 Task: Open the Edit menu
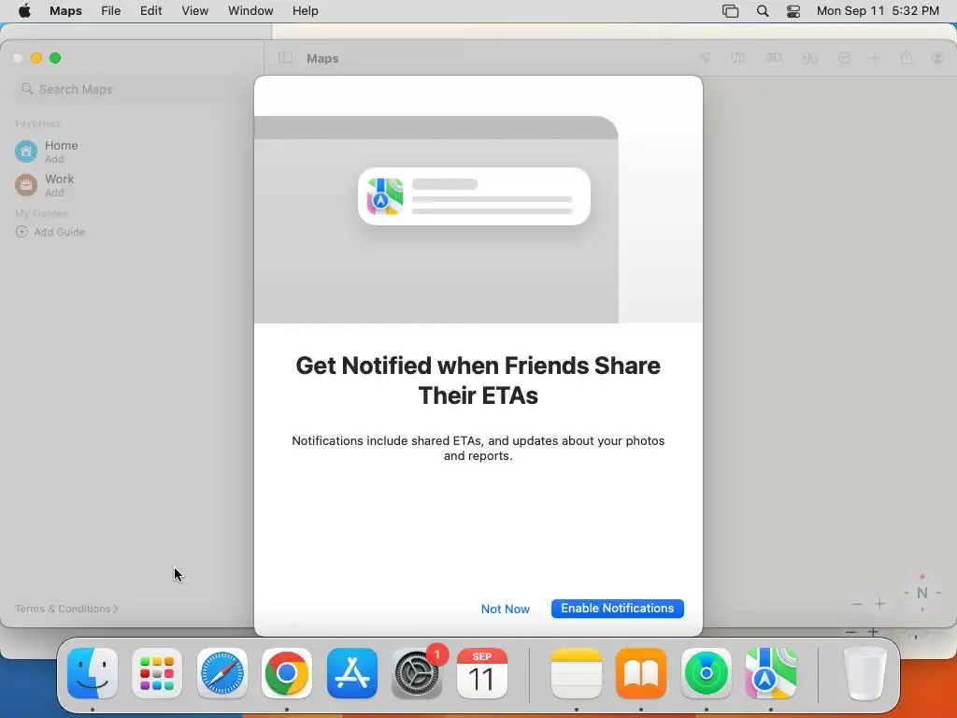[x=150, y=11]
